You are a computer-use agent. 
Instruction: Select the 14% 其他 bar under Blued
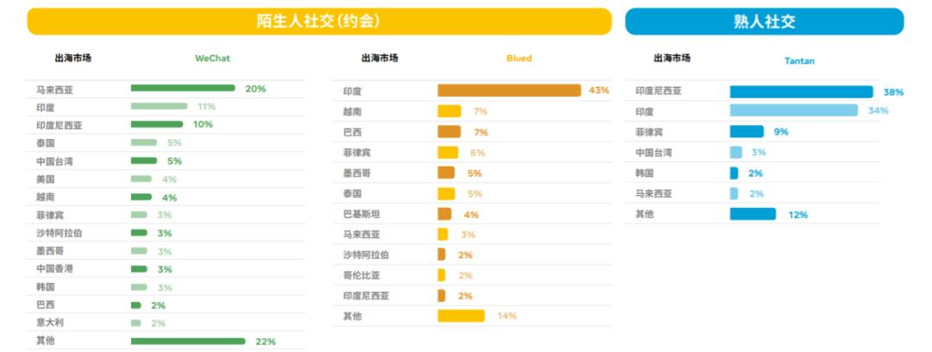coord(461,316)
